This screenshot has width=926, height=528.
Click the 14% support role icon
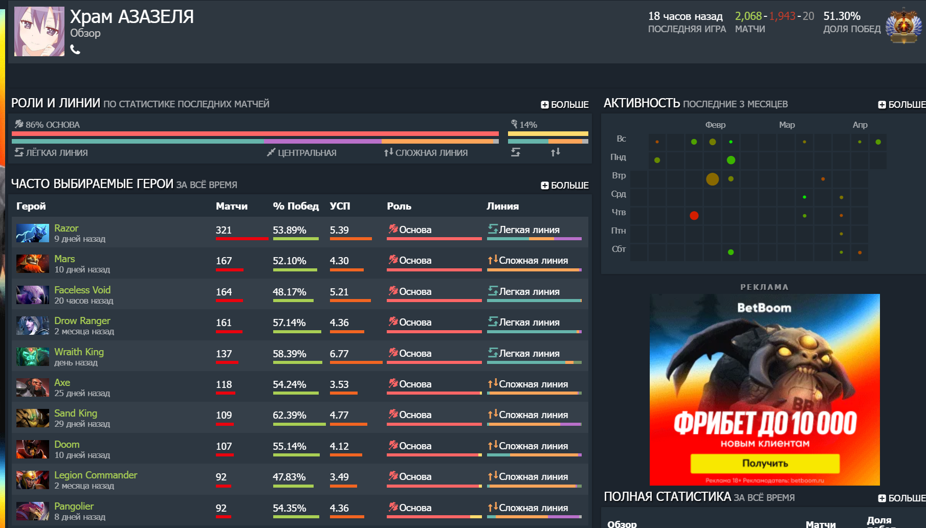pyautogui.click(x=514, y=124)
